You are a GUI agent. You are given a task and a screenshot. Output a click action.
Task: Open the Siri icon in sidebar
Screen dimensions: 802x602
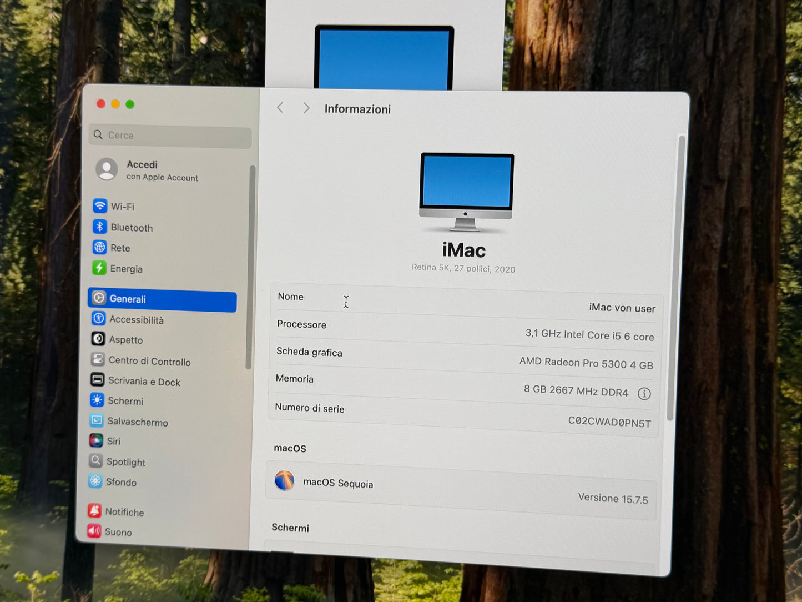[x=96, y=440]
